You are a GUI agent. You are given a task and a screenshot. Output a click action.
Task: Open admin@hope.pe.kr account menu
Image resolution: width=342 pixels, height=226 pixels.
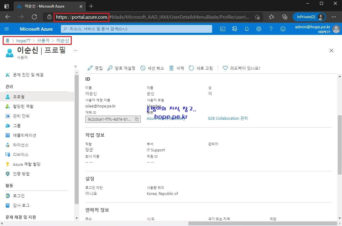pos(317,29)
